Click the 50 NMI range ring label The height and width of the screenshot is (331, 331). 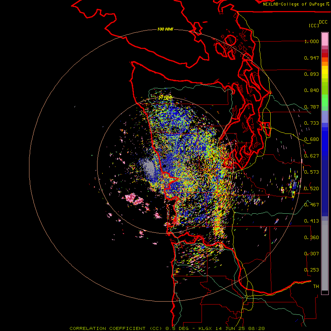pos(165,97)
